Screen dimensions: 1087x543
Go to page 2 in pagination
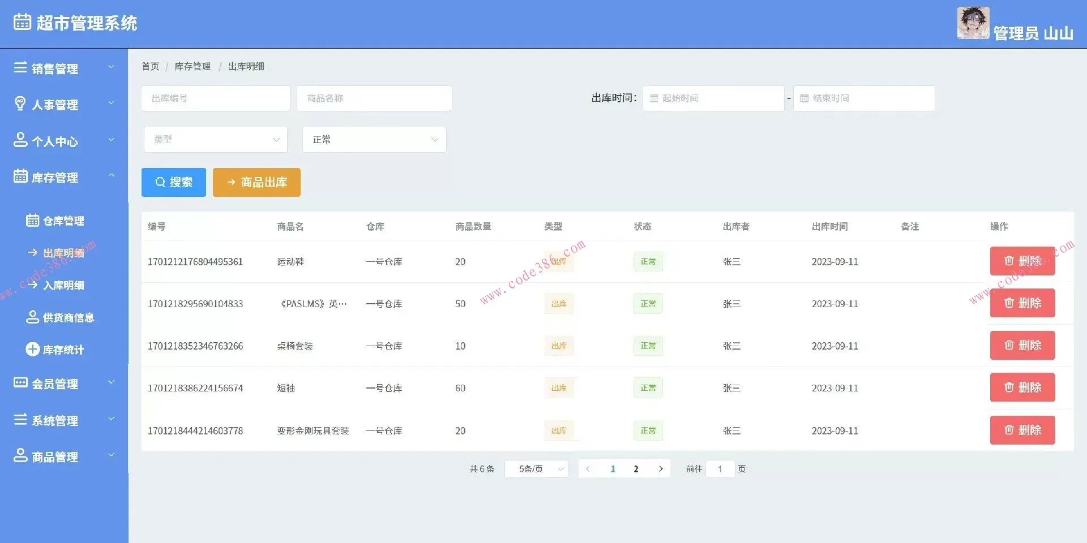tap(635, 469)
